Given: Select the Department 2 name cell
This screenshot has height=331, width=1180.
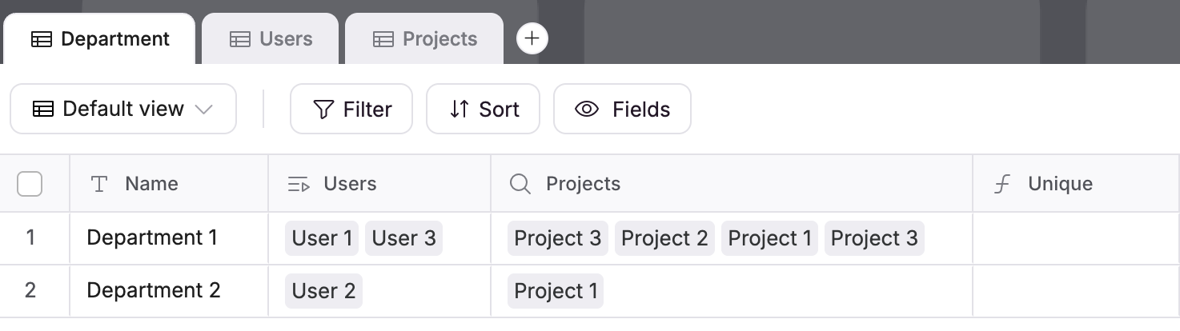Looking at the screenshot, I should point(154,290).
